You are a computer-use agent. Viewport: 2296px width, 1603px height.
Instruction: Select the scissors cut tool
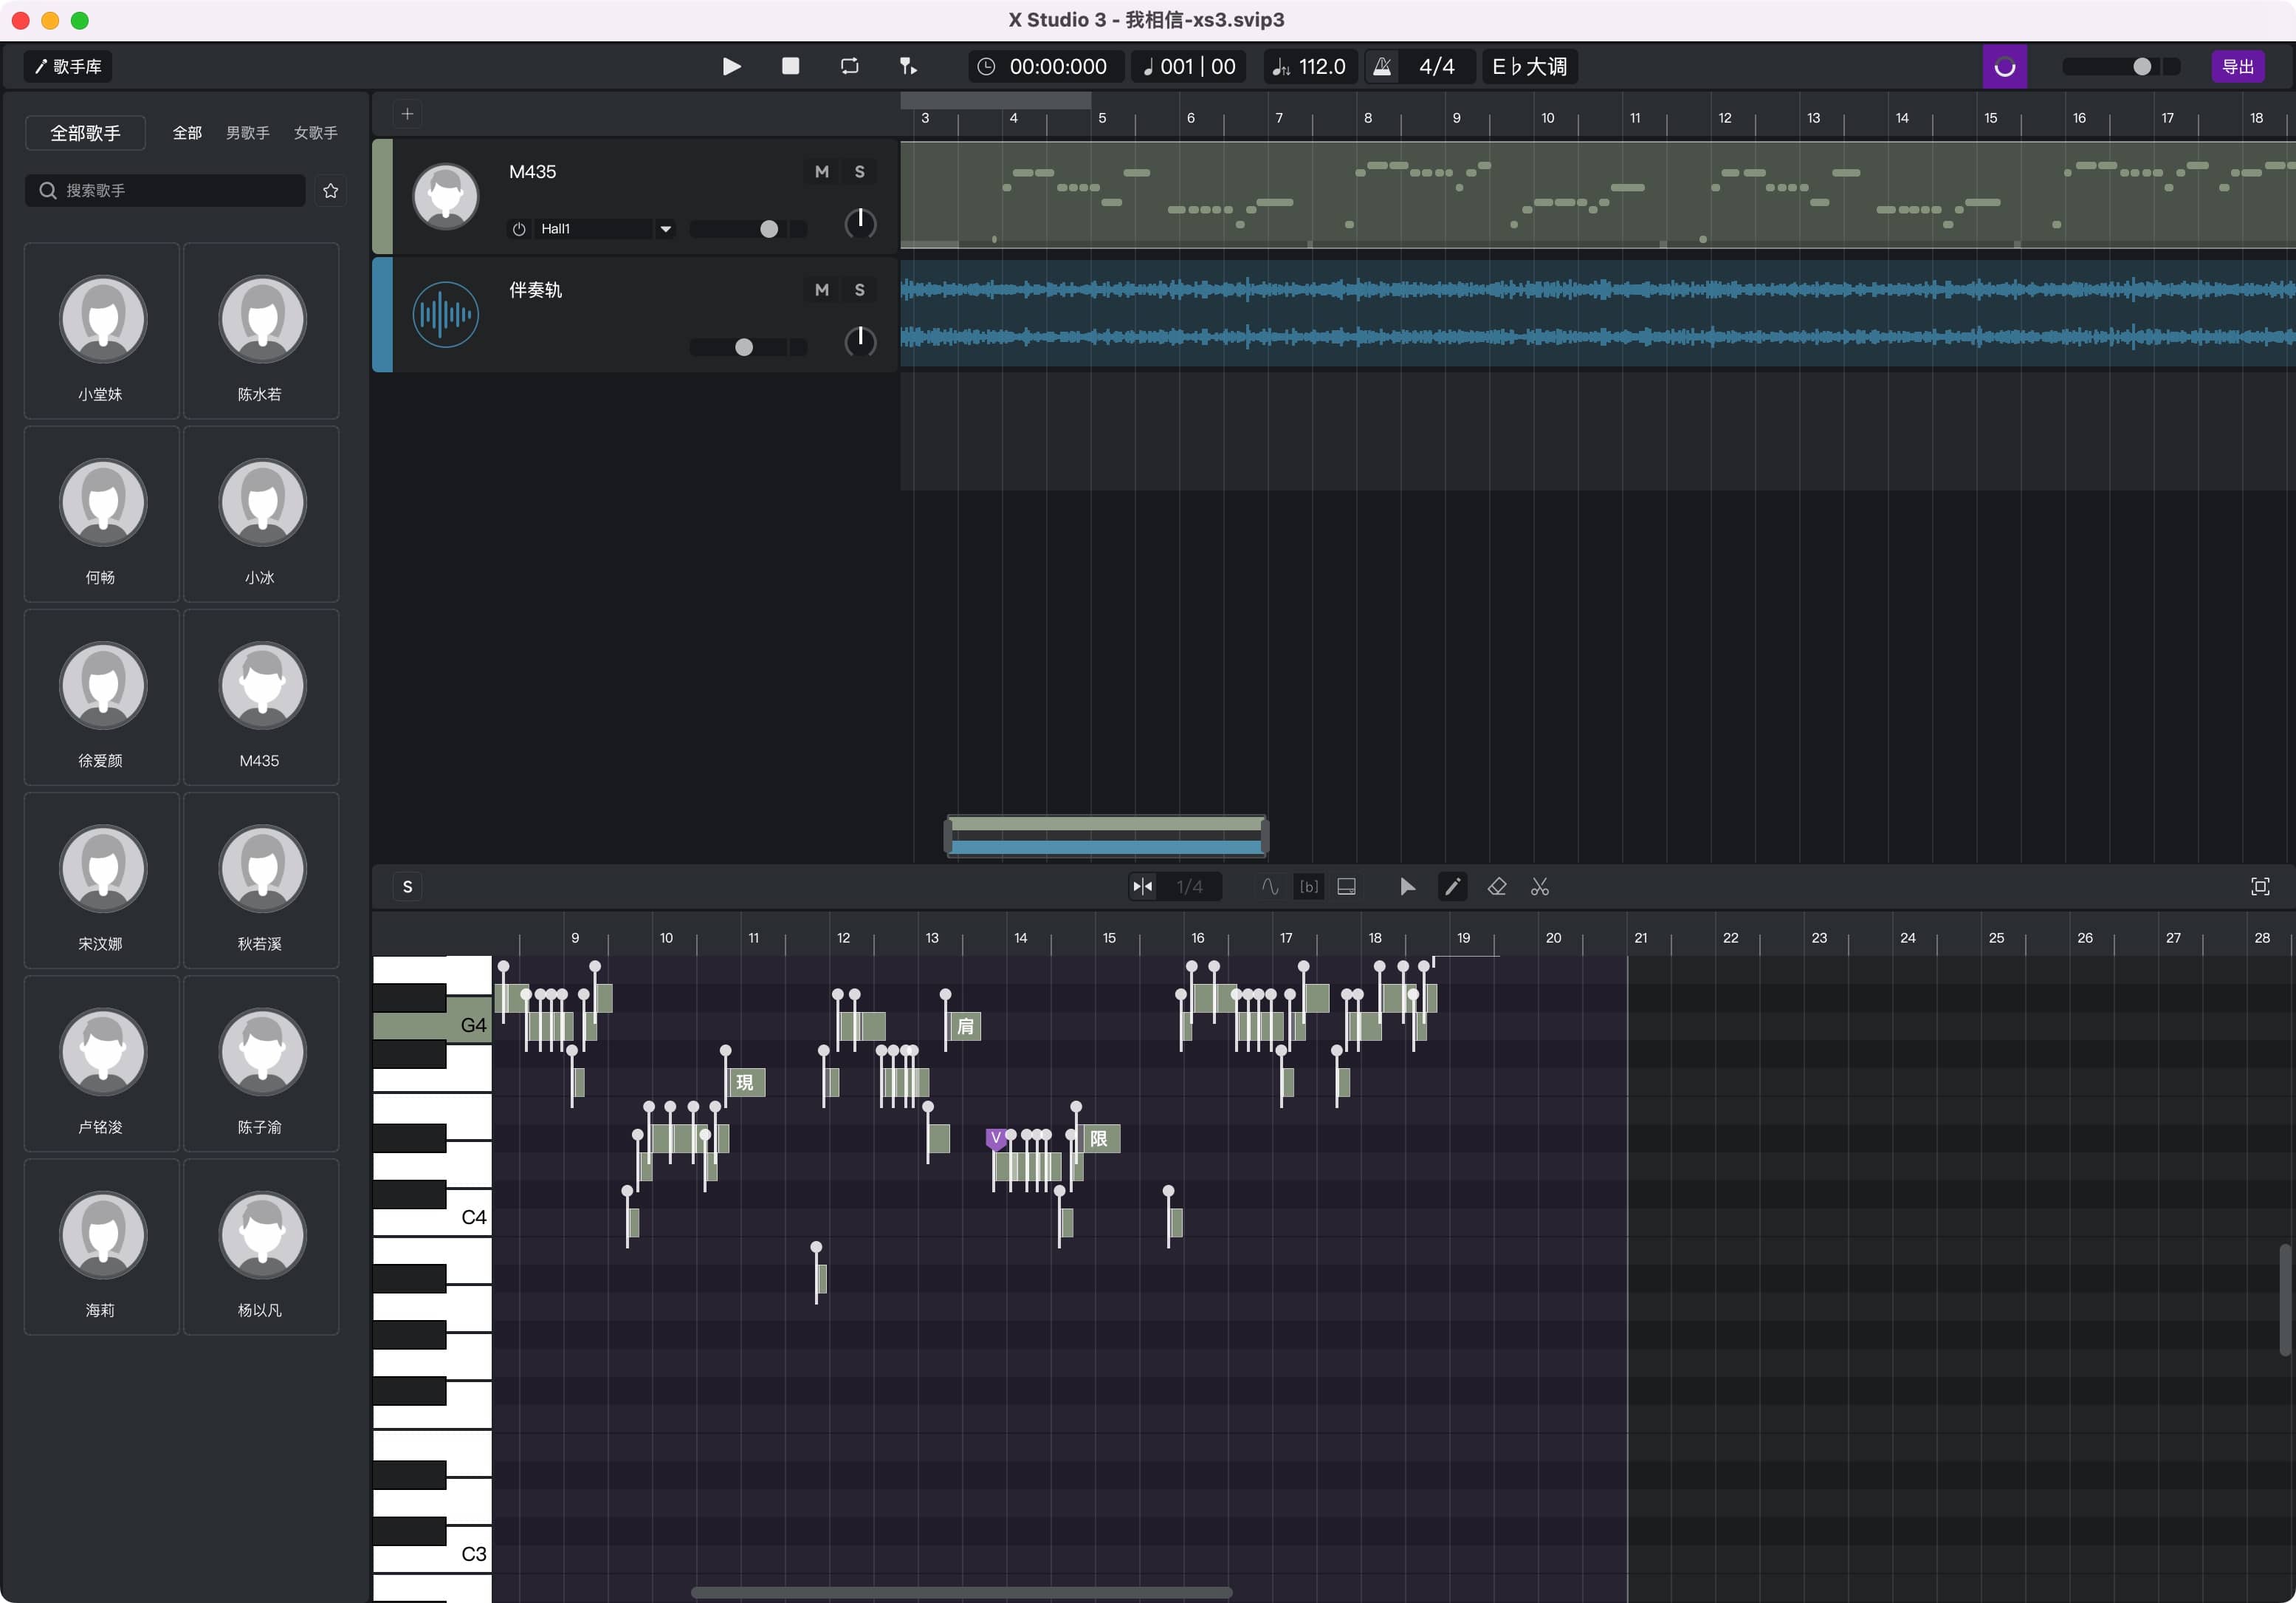[x=1540, y=886]
